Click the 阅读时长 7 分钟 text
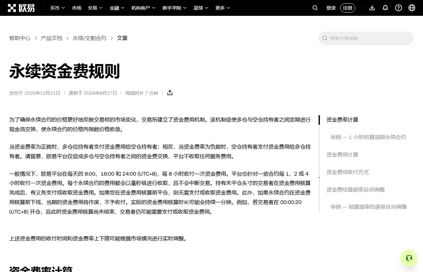Viewport: 423px width, 272px height. (x=142, y=93)
